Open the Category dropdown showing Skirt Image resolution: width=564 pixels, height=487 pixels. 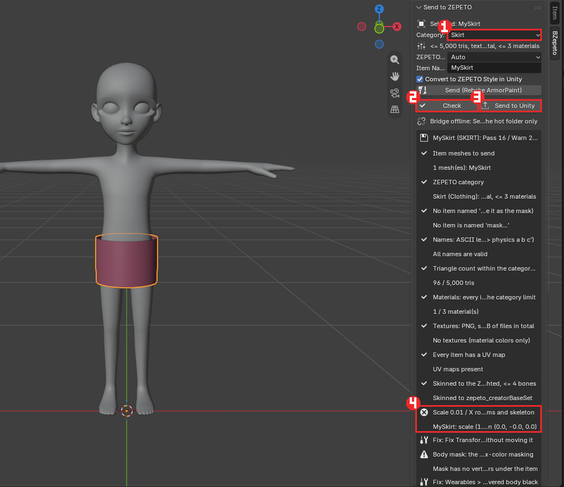[x=494, y=35]
